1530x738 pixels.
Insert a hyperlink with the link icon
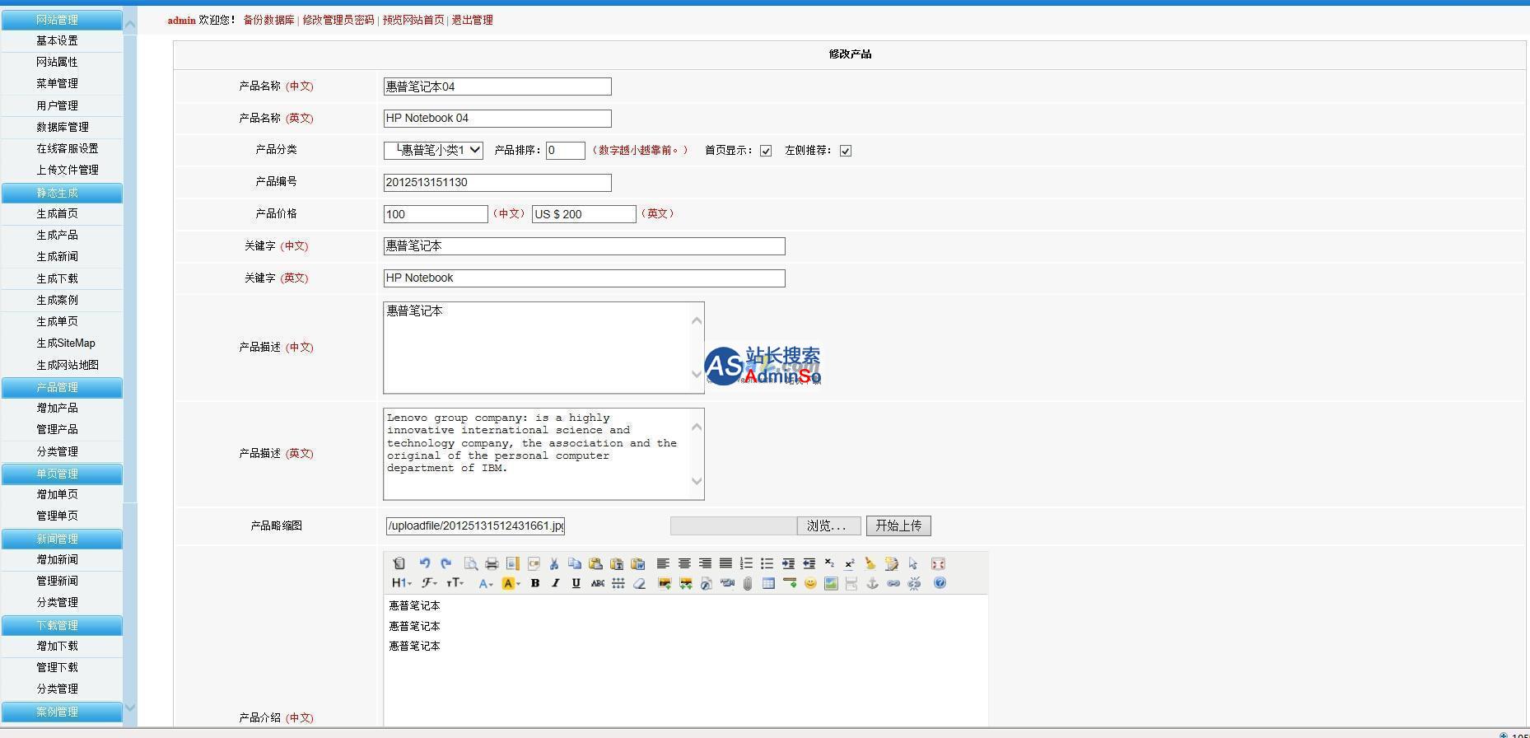point(893,583)
